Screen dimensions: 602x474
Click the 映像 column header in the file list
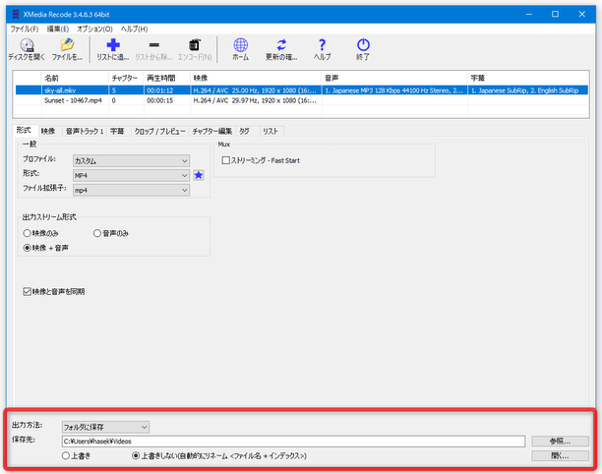click(256, 79)
